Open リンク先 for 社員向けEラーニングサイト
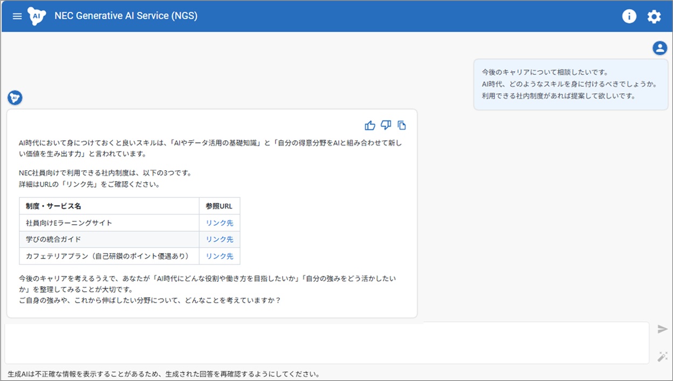Screen dimensions: 673x381 (x=219, y=223)
